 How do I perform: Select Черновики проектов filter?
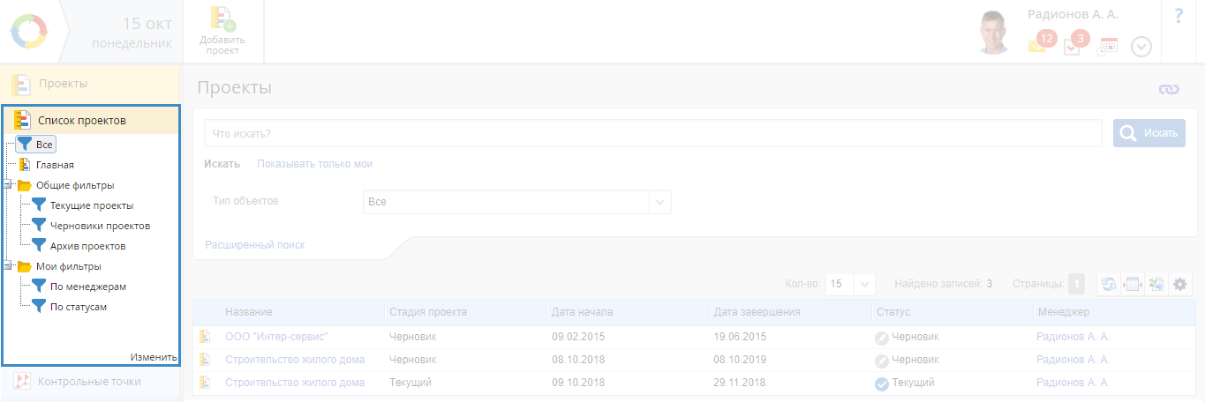(x=100, y=226)
